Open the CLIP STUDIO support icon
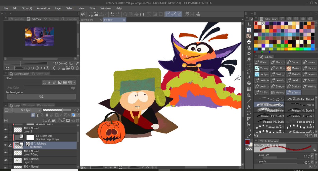This screenshot has height=171, width=318. [x=187, y=14]
